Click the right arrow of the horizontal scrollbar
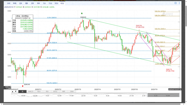Viewport: 187px width, 105px height. coord(184,104)
